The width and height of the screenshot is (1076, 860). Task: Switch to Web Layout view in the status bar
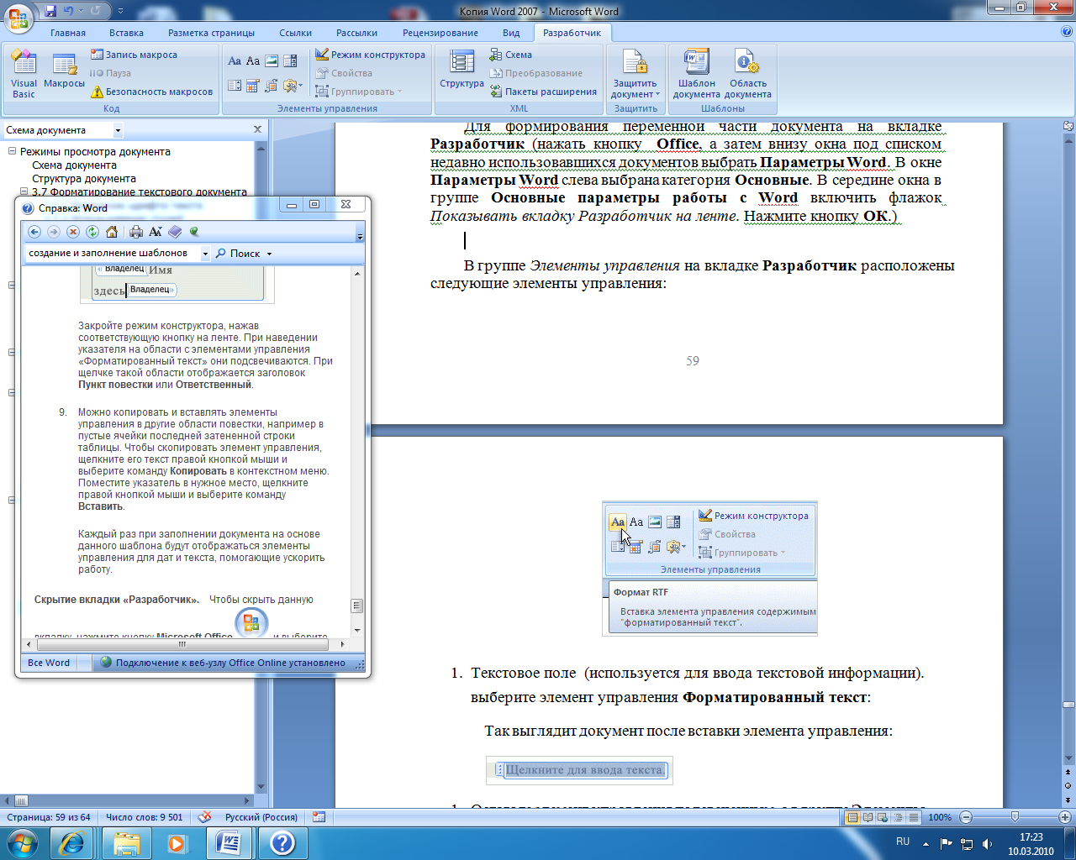[x=883, y=817]
